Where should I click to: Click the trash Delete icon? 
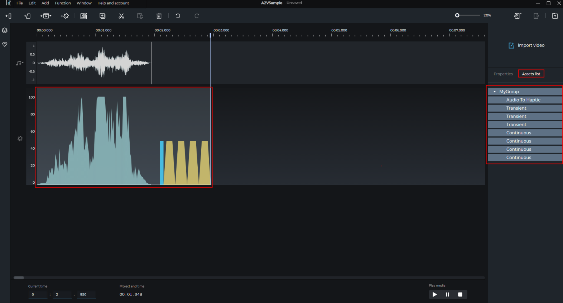pyautogui.click(x=159, y=16)
